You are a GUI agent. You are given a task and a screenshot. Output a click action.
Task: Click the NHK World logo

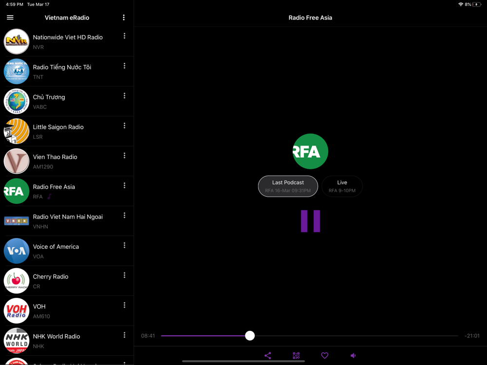pos(17,341)
